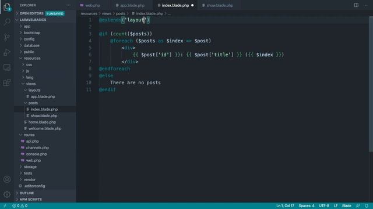Click 'posts' in breadcrumb path
Screen dimensions: 373x209
point(121,14)
